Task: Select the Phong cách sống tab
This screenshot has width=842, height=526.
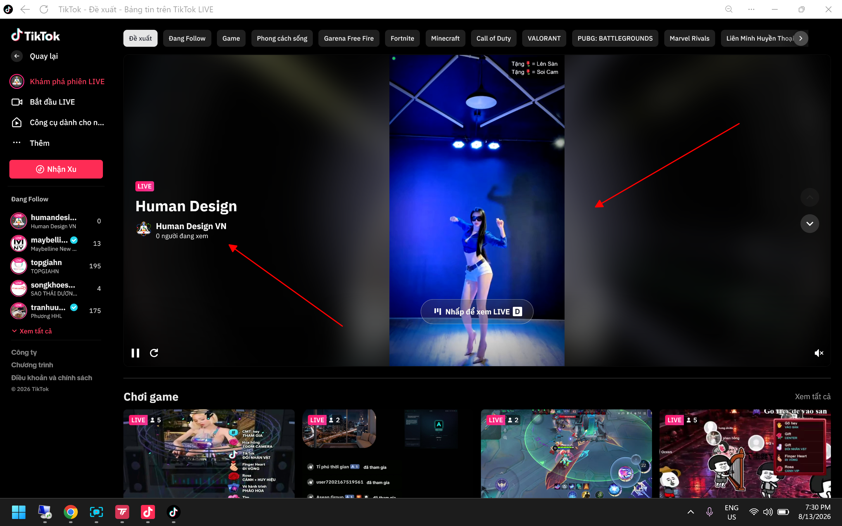Action: 282,38
